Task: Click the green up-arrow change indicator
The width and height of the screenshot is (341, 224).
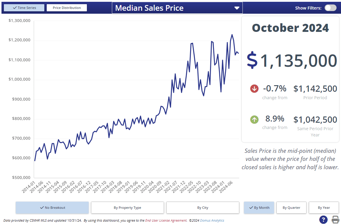Action: point(254,120)
